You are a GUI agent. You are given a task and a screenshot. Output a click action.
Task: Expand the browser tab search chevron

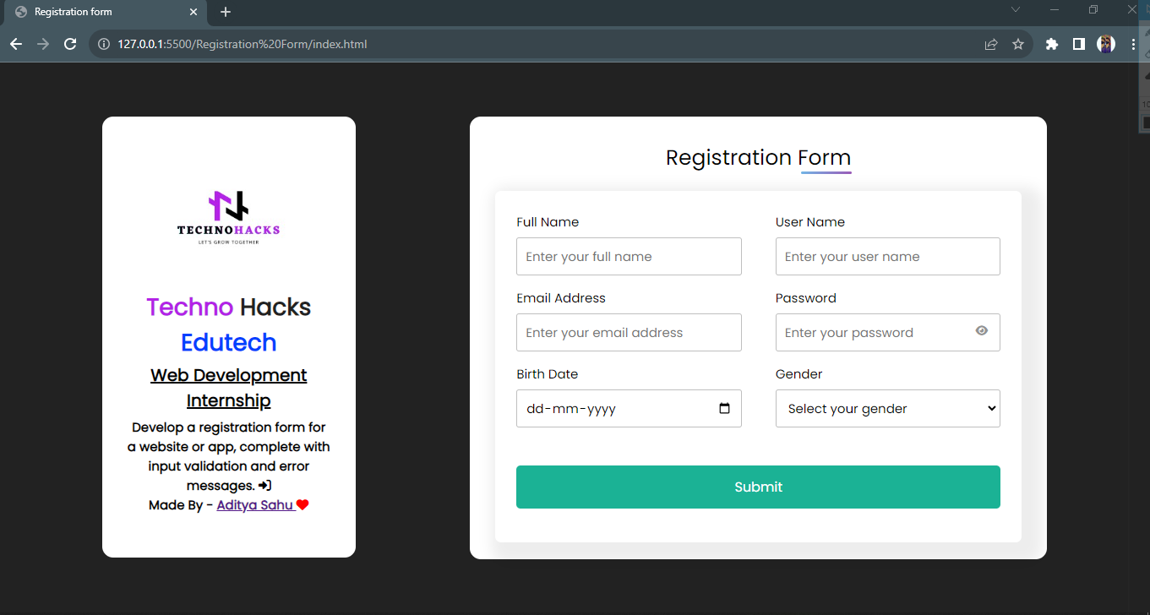[x=1015, y=9]
